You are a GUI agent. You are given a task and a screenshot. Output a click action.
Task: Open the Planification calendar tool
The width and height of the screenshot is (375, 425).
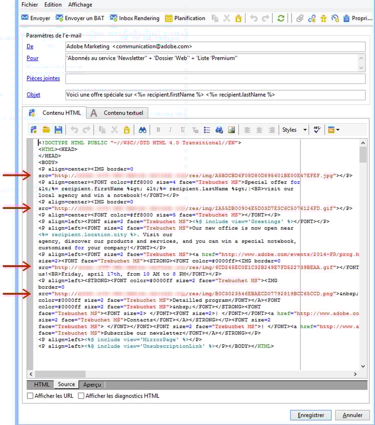point(185,18)
